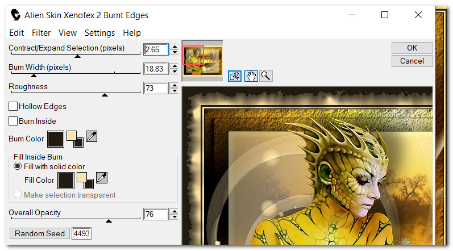Open the Burn Color foreground/background swatch picker
Image resolution: width=453 pixels, height=251 pixels.
click(75, 139)
